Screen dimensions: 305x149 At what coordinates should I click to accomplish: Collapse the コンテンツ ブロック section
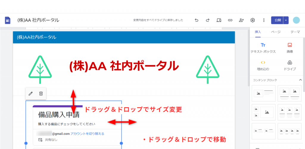[x=300, y=80]
